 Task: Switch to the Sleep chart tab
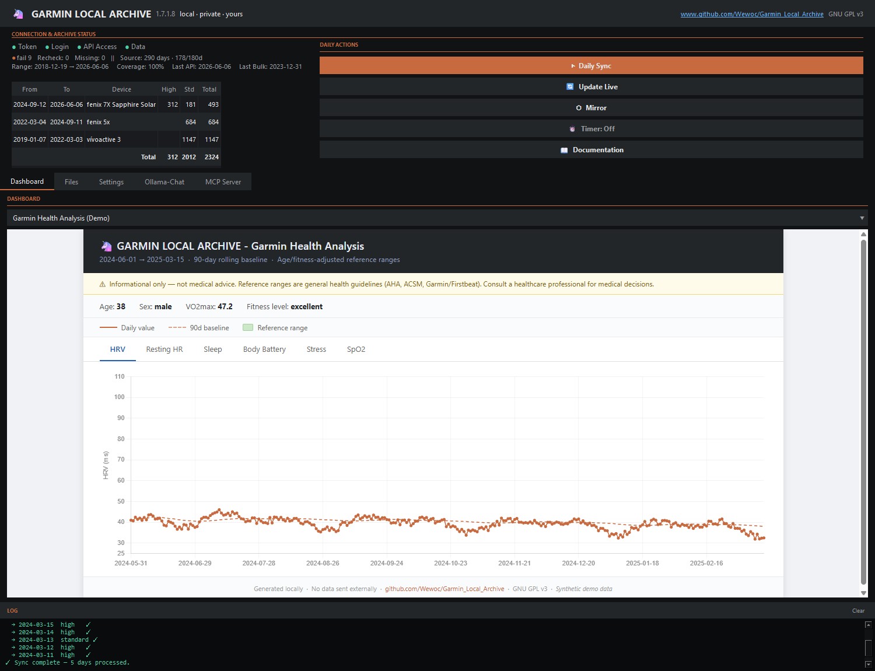(x=213, y=350)
